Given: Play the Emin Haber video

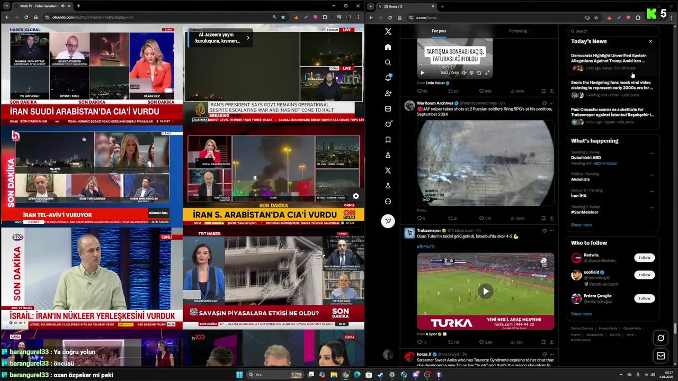Looking at the screenshot, I should [x=422, y=73].
